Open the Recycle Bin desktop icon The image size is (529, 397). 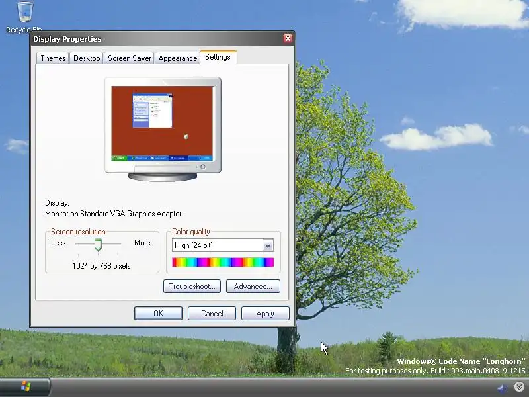coord(24,17)
